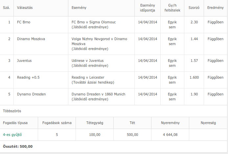
Task: Select the Reading +0.5 selection
Action: [x=28, y=77]
